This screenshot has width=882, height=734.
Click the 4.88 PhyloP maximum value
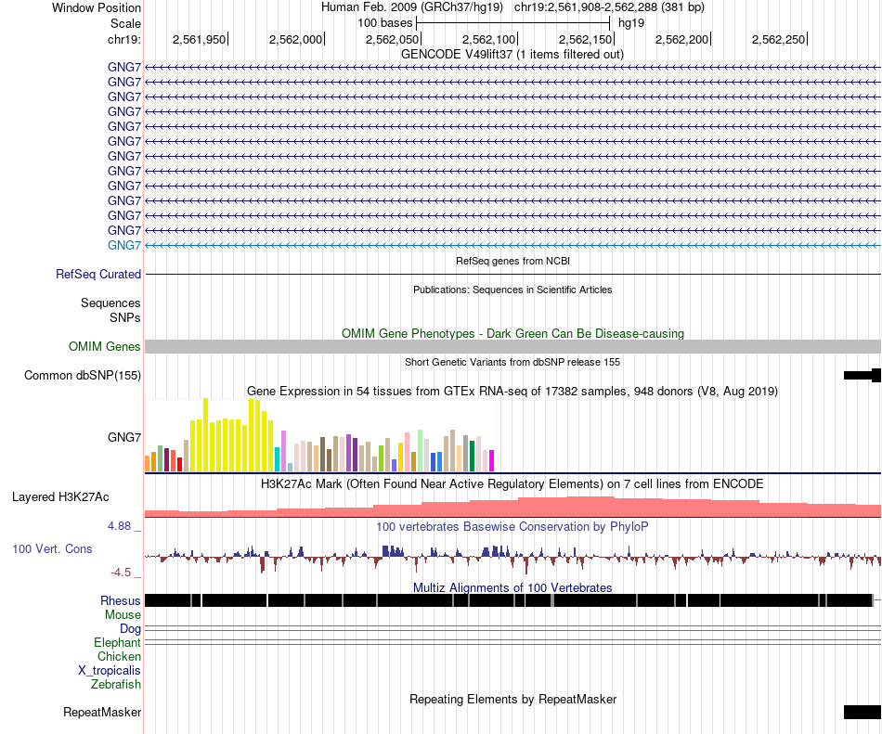(119, 526)
